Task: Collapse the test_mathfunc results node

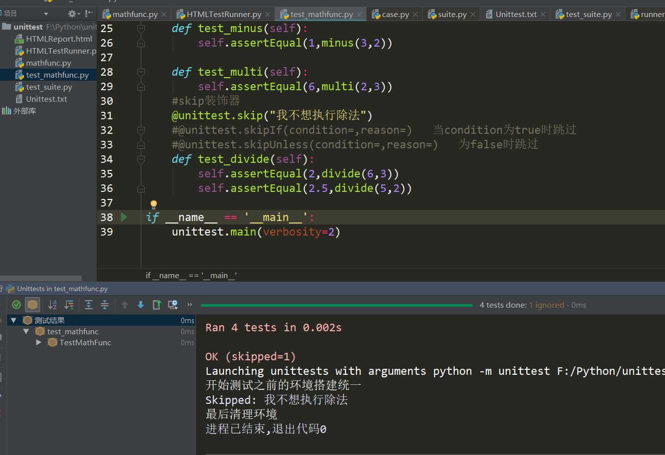Action: click(26, 331)
